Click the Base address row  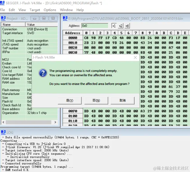coord(29,109)
